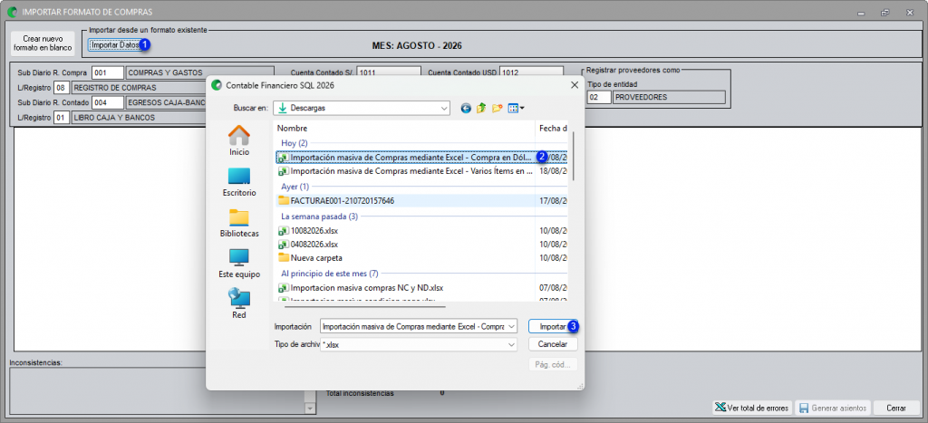928x423 pixels.
Task: Select the 'Compra en Dól...' Excel file icon
Action: (284, 158)
